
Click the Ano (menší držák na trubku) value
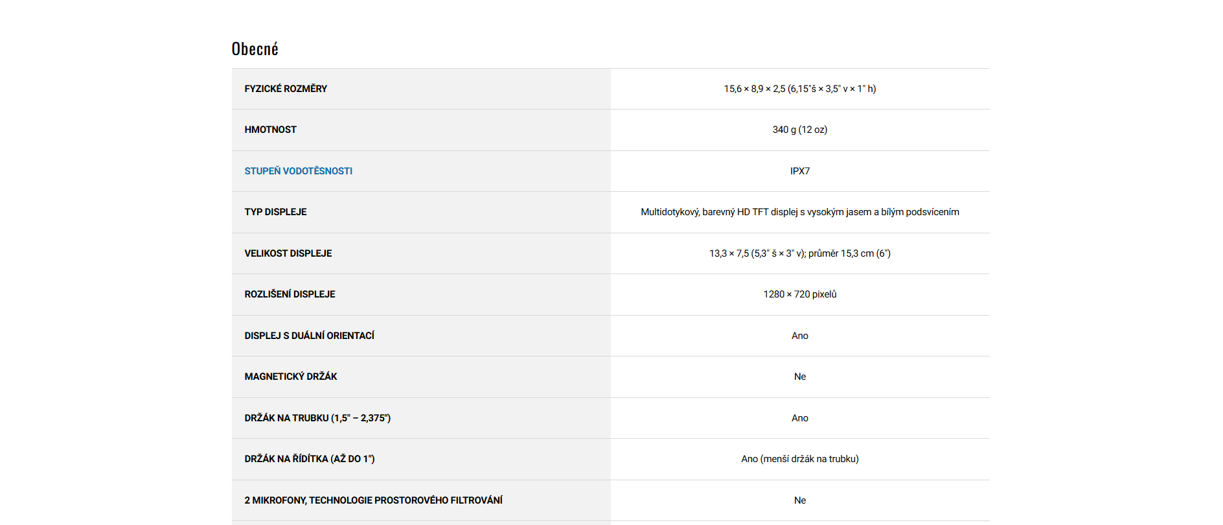coord(799,459)
